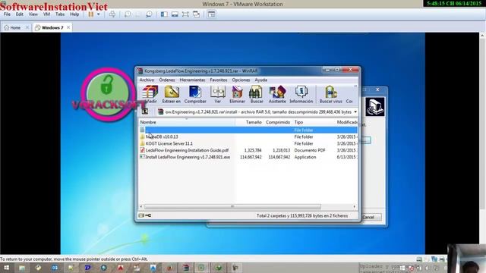The image size is (486, 273).
Task: Click the blue D icon on the host taskbar
Action: coord(87,268)
